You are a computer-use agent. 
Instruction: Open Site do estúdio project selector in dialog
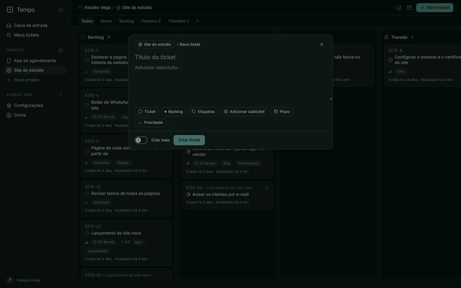click(x=155, y=44)
